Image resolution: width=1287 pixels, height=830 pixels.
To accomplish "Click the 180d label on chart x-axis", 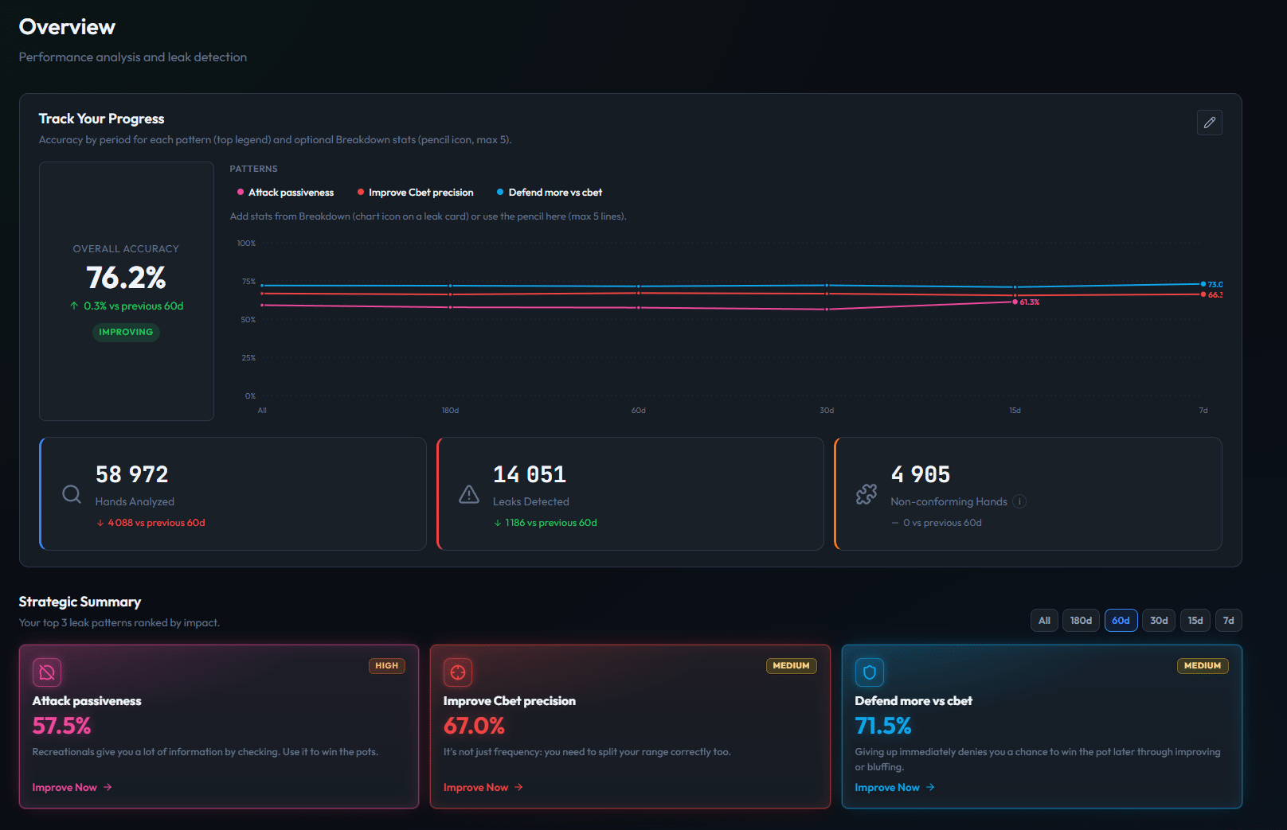I will (450, 411).
